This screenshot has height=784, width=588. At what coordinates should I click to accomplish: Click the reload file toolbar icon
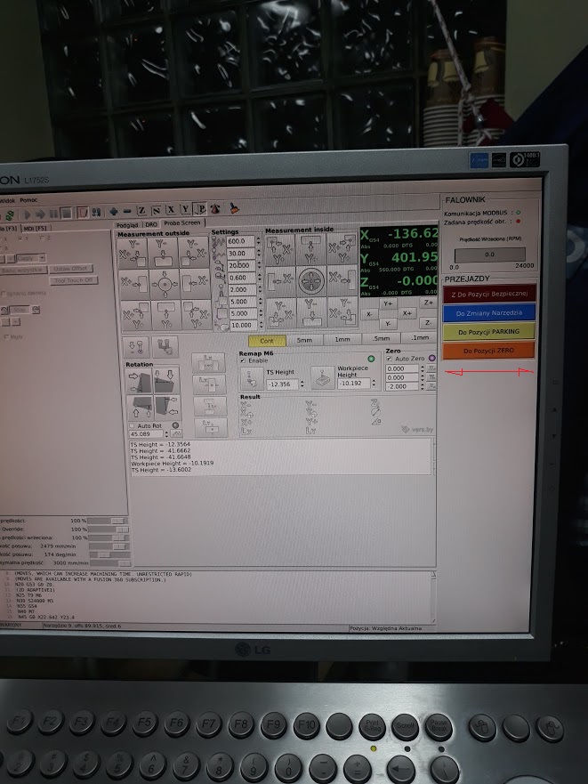coord(9,215)
